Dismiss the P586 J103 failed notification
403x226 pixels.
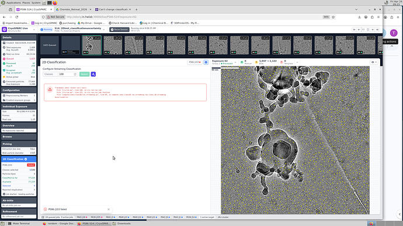109,209
